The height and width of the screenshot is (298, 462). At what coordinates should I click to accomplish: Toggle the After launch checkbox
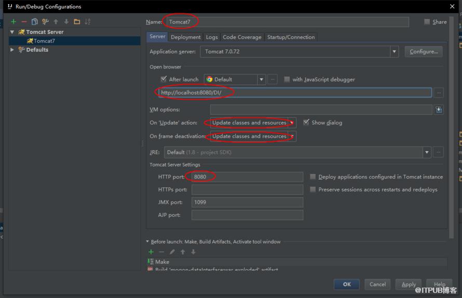164,79
